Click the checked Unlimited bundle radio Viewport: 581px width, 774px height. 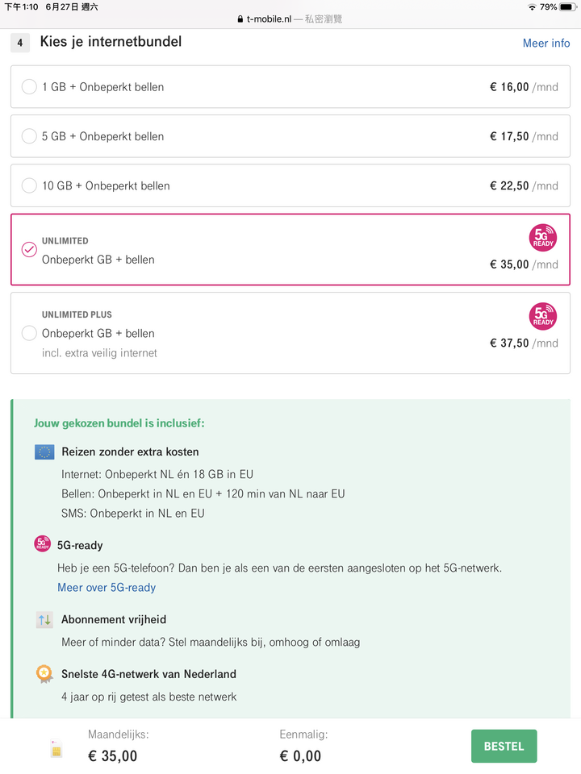click(29, 250)
